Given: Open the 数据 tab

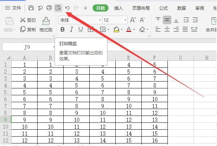Looking at the screenshot, I should (182, 8).
